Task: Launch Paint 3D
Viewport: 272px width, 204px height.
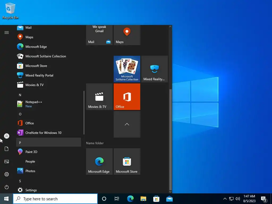Action: click(x=49, y=152)
